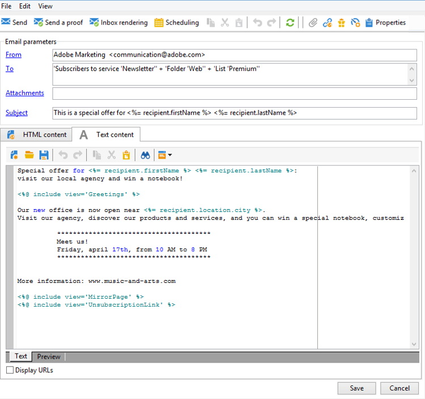
Task: Click the Inbox rendering toolbar button
Action: click(x=118, y=23)
